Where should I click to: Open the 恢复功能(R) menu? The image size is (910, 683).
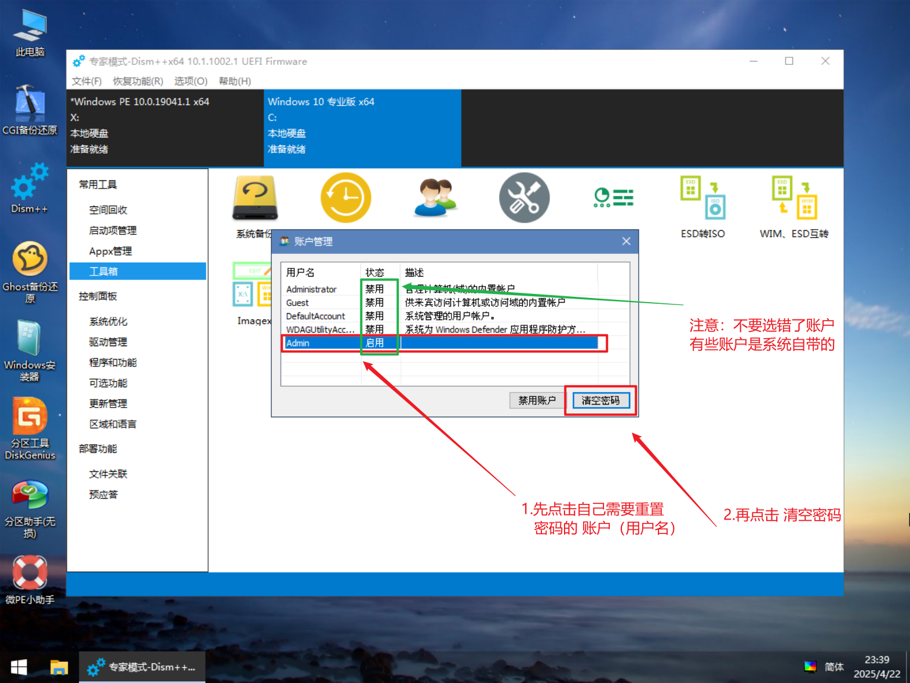click(138, 81)
